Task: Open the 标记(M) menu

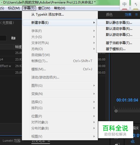Action: [14, 8]
